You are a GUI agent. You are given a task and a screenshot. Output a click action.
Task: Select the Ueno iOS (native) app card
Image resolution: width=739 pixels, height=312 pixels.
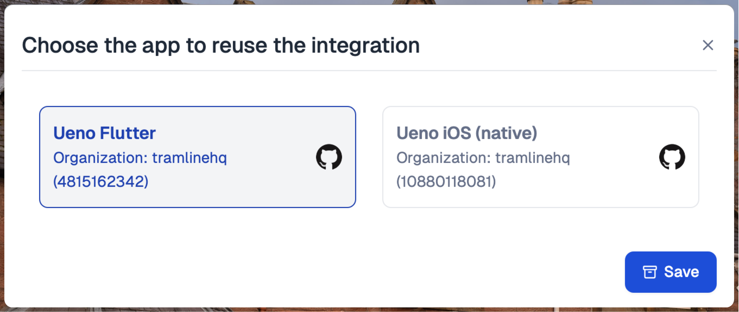pos(540,157)
